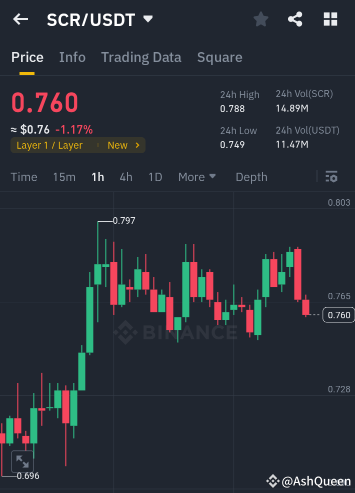Select the Info tab

tap(72, 57)
